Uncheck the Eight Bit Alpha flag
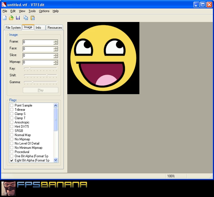The width and height of the screenshot is (214, 197). (x=12, y=160)
